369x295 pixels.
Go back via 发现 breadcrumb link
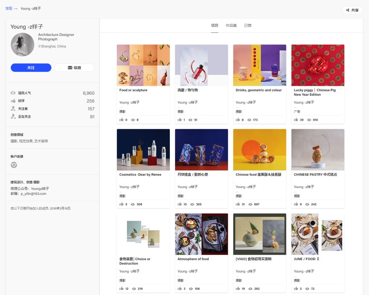pos(9,9)
